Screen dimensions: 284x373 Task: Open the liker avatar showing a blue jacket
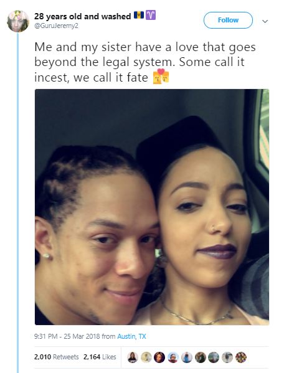pyautogui.click(x=187, y=357)
